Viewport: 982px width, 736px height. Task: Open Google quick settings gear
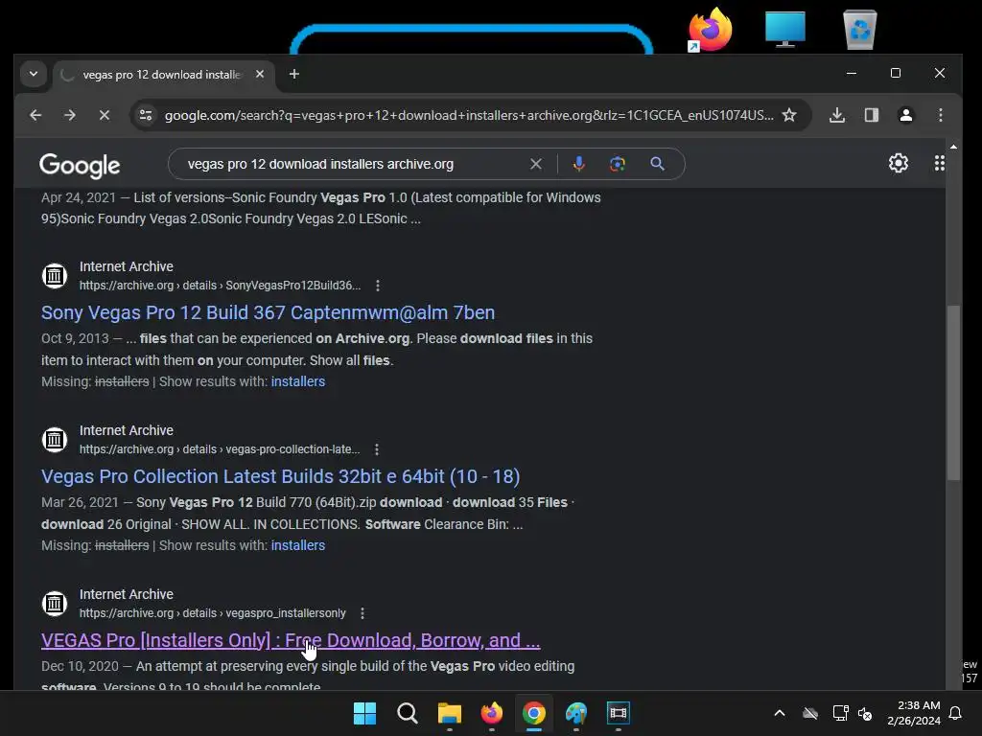tap(898, 163)
